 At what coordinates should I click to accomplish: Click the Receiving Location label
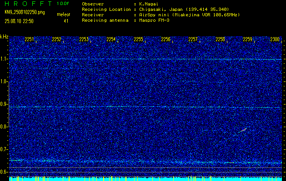coord(106,10)
